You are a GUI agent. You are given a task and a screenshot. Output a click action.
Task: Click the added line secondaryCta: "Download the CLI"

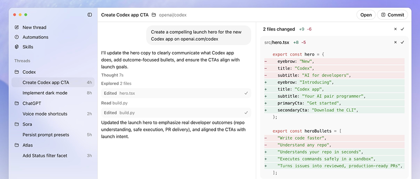point(334,110)
